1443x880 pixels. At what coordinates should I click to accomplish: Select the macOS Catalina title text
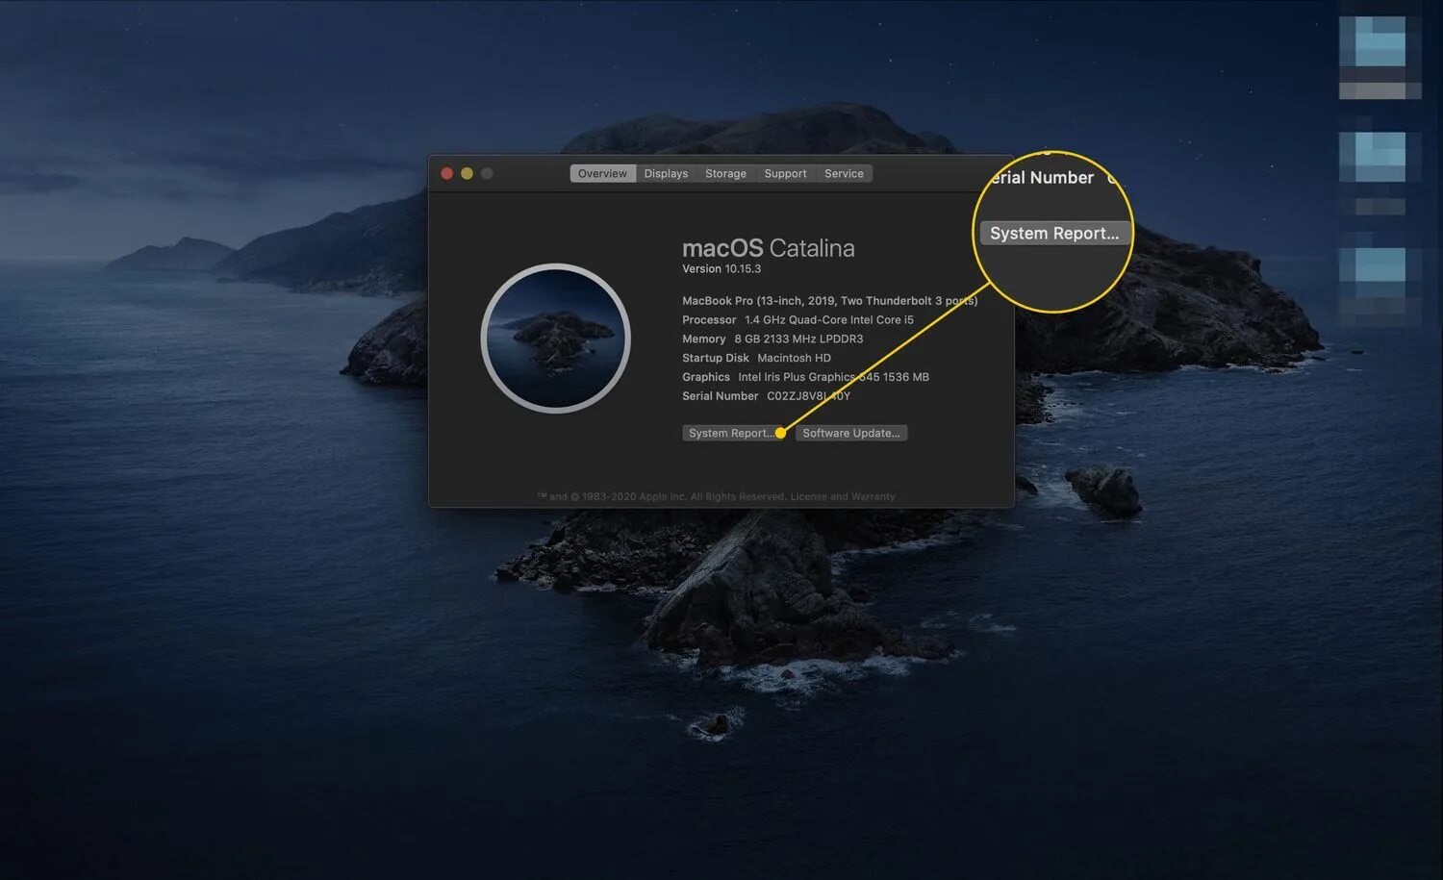(x=768, y=248)
